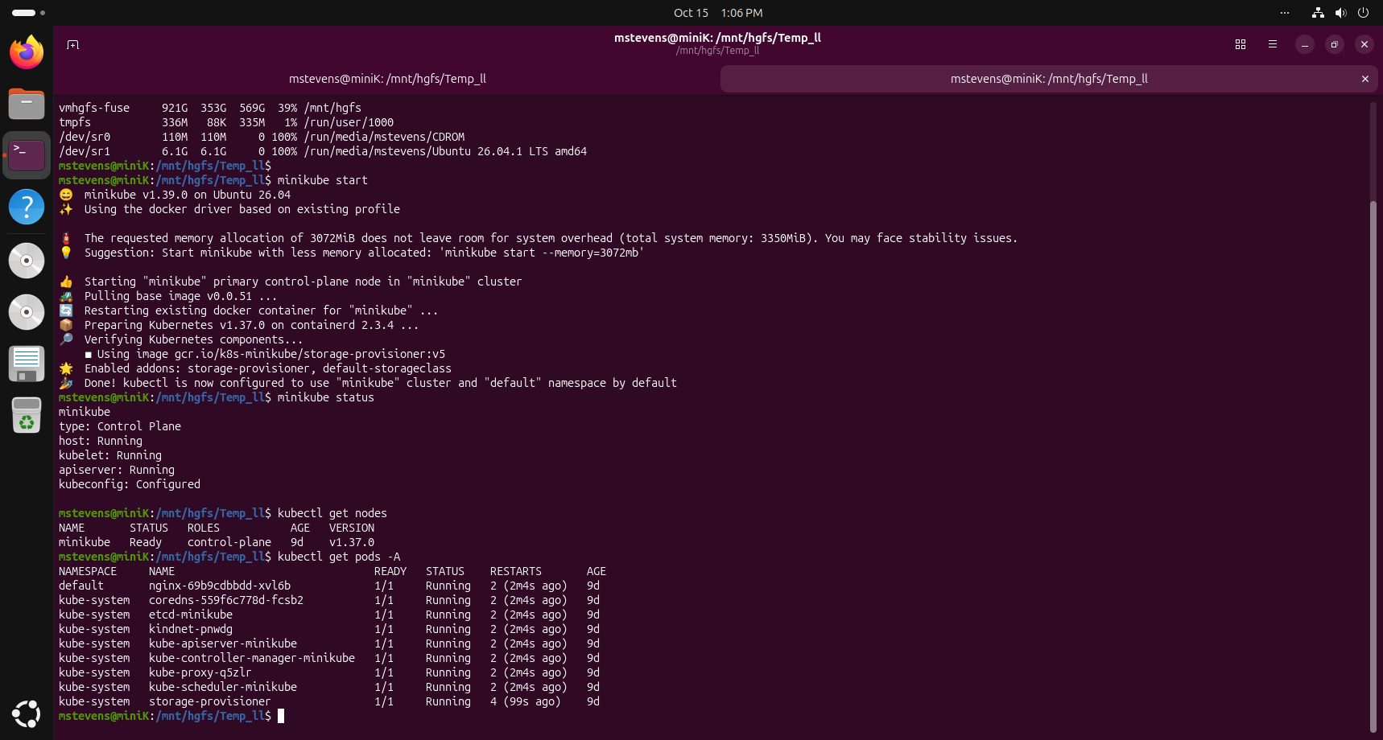The height and width of the screenshot is (740, 1383).
Task: Minimize the terminal window
Action: (x=1305, y=44)
